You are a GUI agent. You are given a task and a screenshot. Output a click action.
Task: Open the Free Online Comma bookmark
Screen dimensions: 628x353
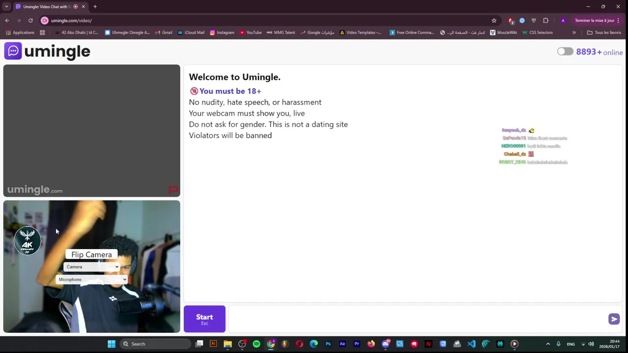click(412, 32)
